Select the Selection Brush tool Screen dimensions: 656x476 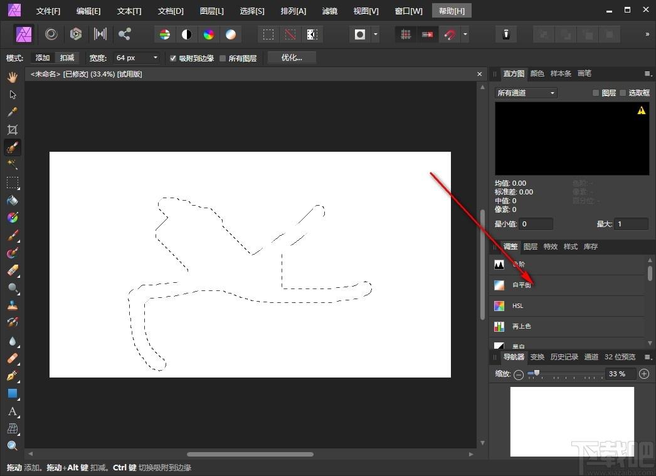[13, 147]
